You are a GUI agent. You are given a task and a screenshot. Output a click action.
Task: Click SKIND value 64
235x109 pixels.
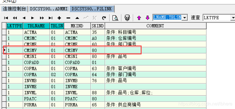(98, 75)
